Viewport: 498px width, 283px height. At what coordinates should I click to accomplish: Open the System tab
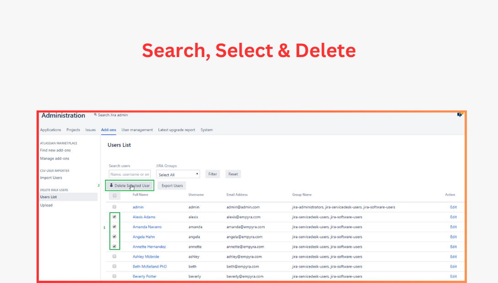click(x=207, y=130)
